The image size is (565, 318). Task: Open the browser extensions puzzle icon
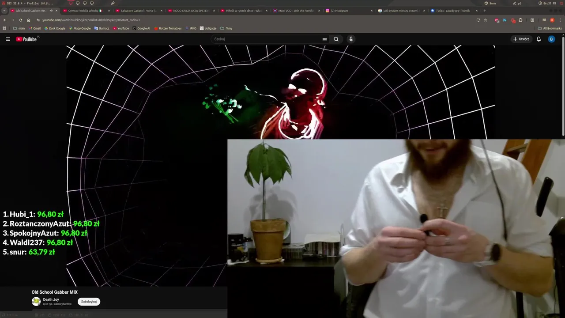pyautogui.click(x=520, y=20)
